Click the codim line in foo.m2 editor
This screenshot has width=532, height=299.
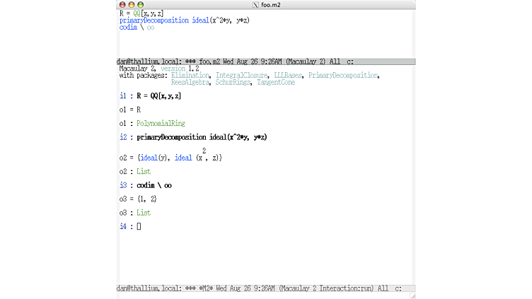coord(137,28)
